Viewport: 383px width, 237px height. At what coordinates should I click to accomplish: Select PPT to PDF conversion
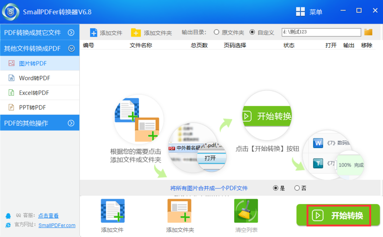pyautogui.click(x=32, y=107)
